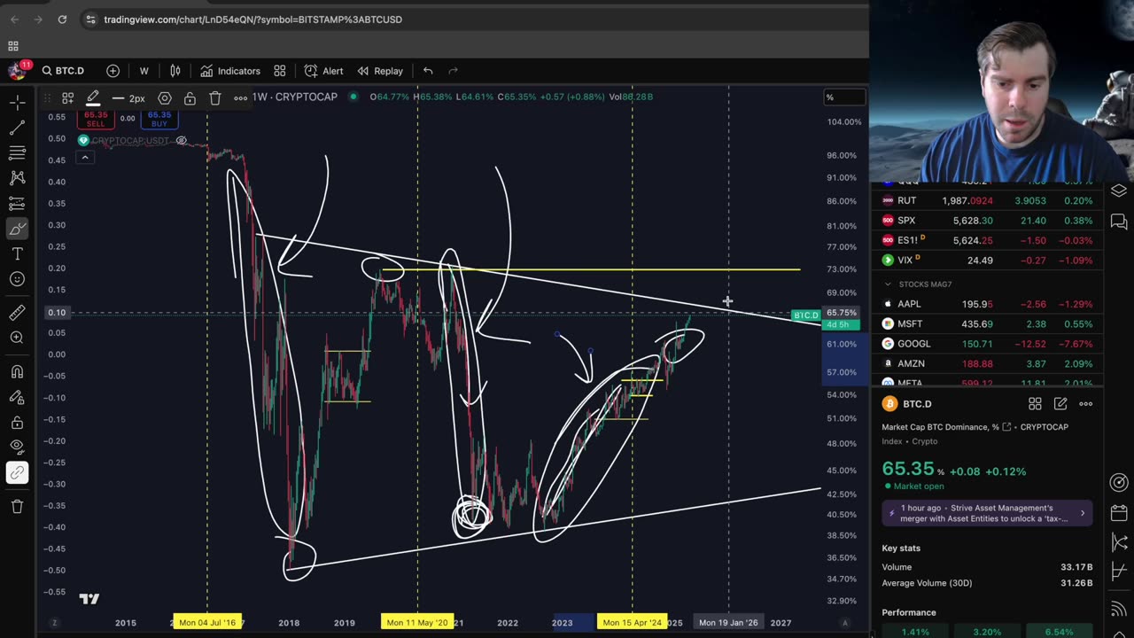Reload the browser page
Viewport: 1134px width, 638px height.
[62, 19]
